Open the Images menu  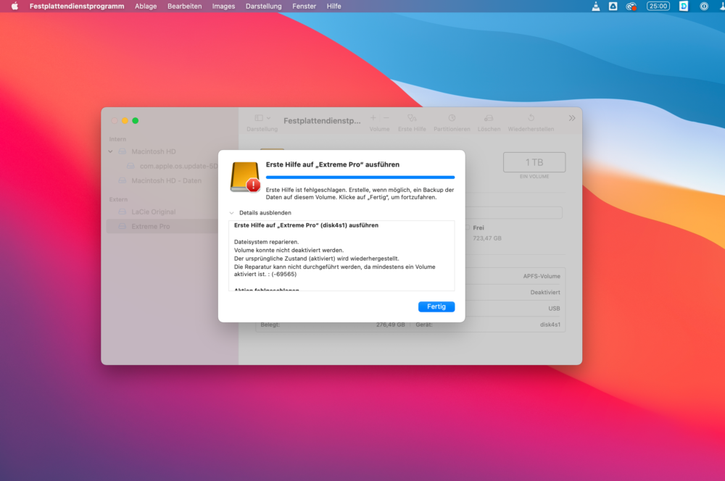(x=223, y=6)
